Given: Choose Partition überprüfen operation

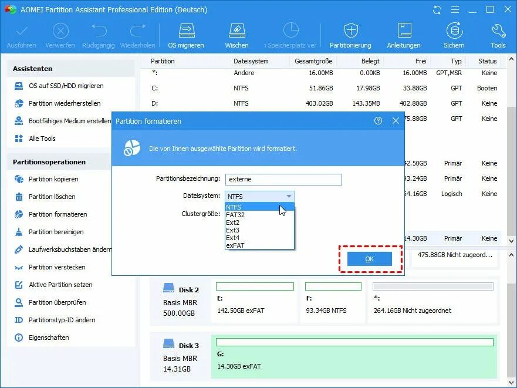Looking at the screenshot, I should click(x=50, y=302).
